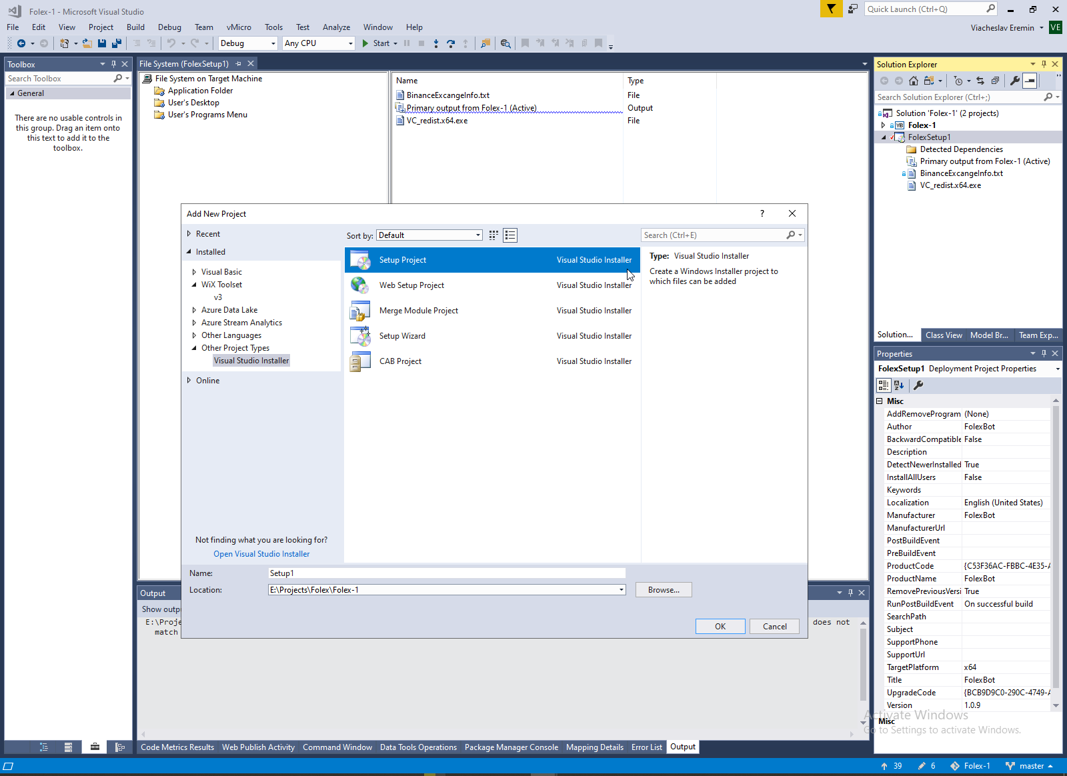Click the Step Into debug icon
The image size is (1067, 776).
click(436, 43)
